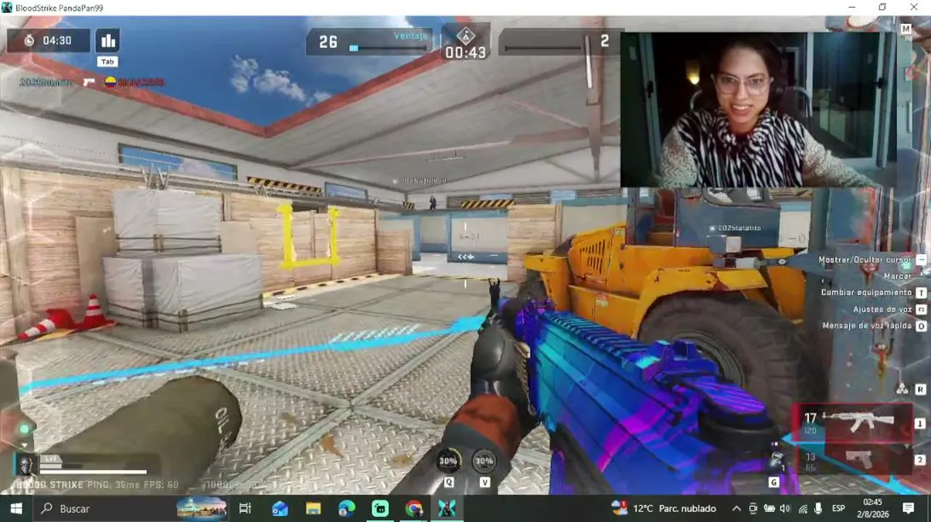Click the M map key icon
Image resolution: width=931 pixels, height=522 pixels.
point(906,29)
